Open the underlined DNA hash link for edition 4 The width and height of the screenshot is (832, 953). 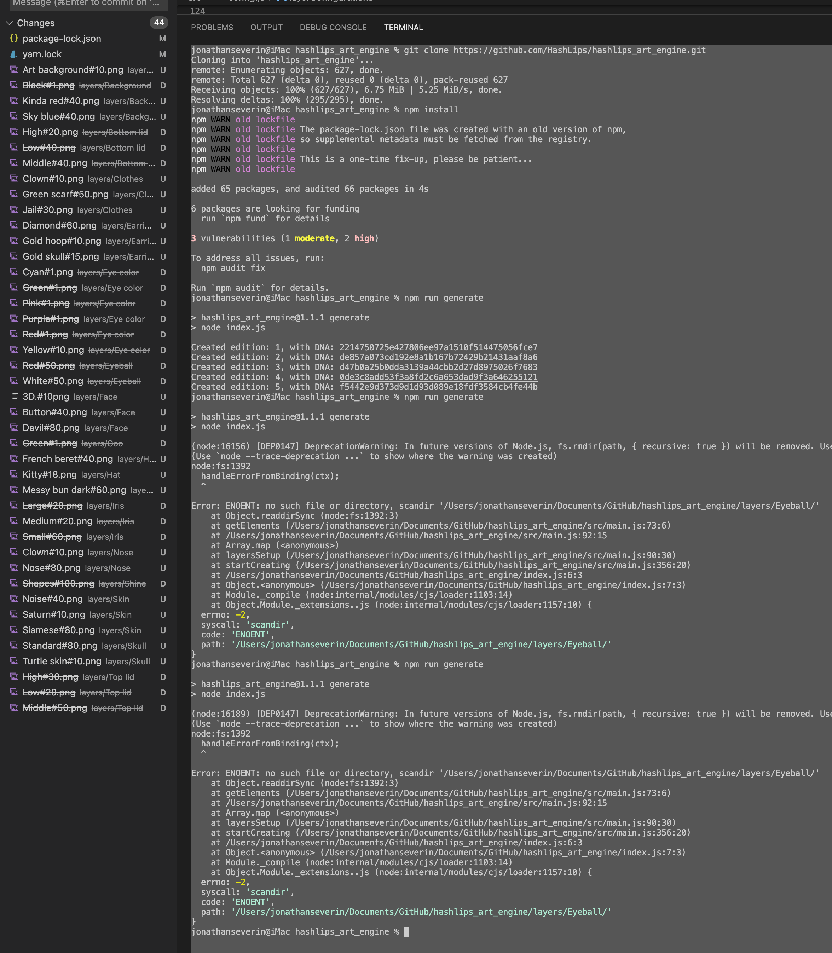pyautogui.click(x=437, y=376)
